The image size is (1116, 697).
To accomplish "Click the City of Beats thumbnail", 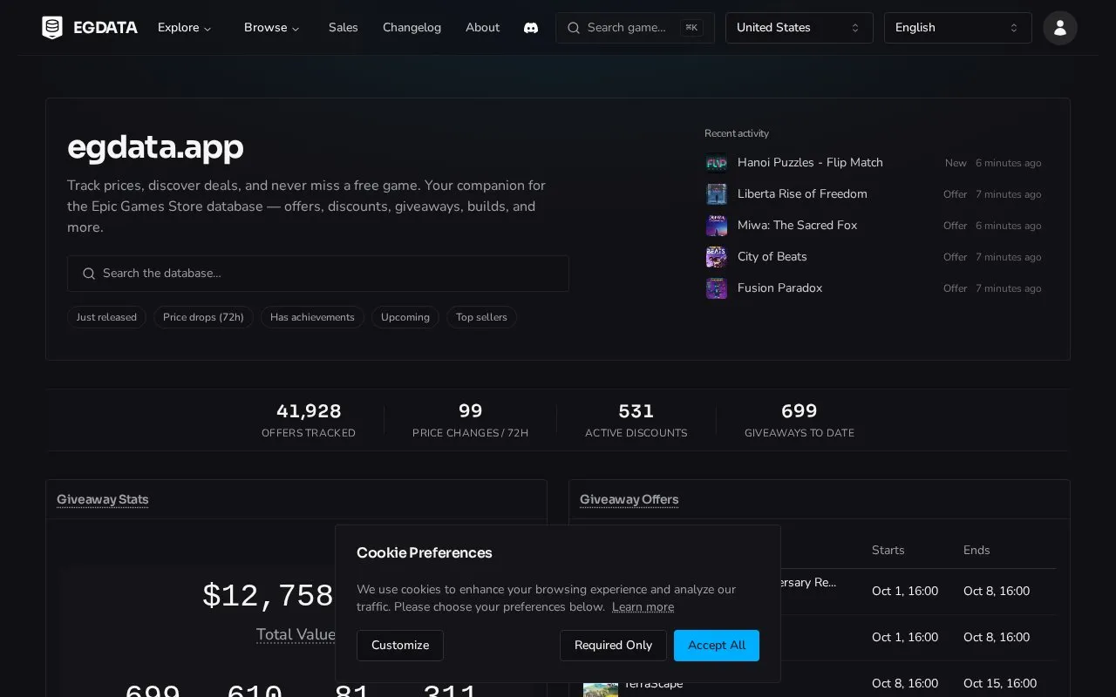I will click(716, 257).
